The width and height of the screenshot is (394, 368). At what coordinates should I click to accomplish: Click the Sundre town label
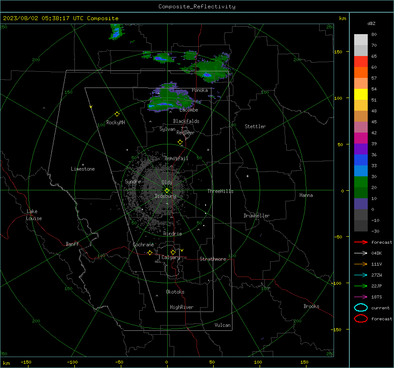(133, 181)
